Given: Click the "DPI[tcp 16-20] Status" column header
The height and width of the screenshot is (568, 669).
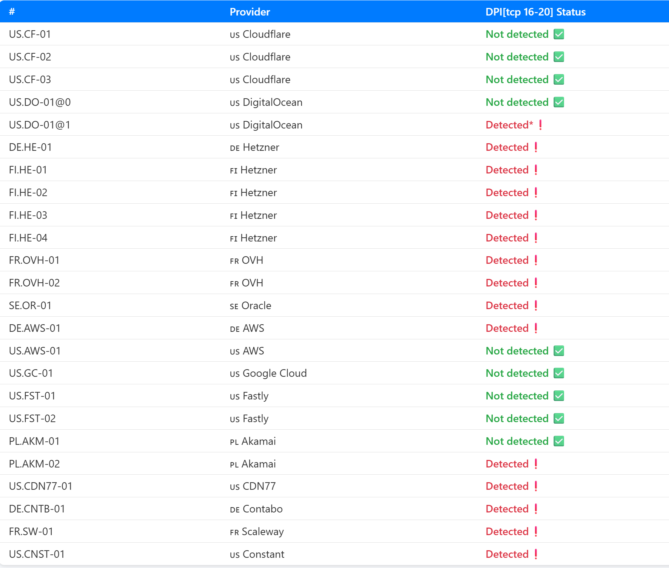Looking at the screenshot, I should coord(536,12).
